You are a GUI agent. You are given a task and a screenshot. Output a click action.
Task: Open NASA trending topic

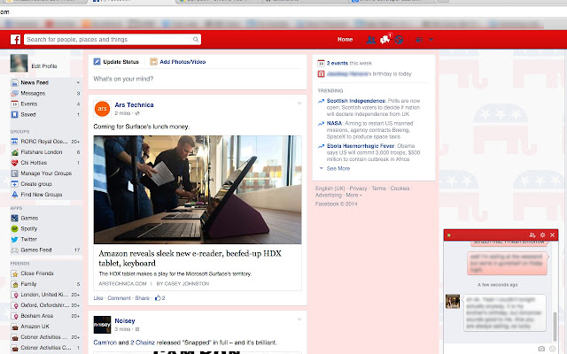334,123
